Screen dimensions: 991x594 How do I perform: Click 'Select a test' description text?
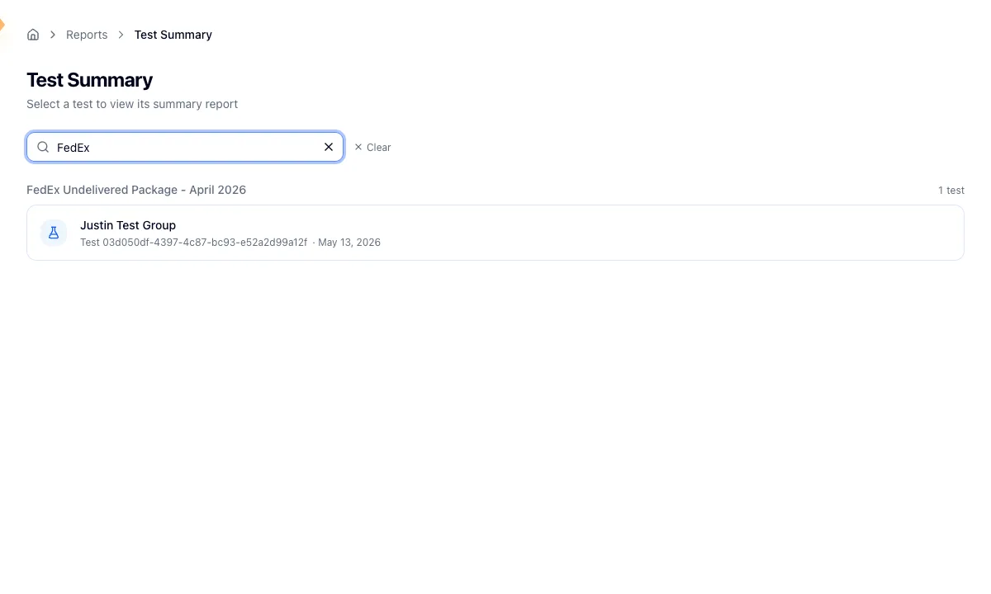pos(132,104)
